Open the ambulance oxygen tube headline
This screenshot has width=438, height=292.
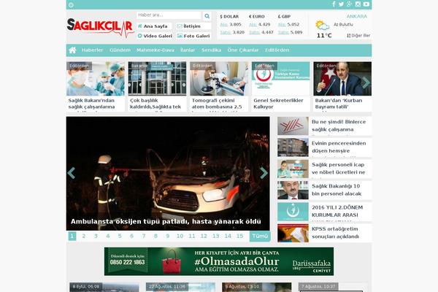tap(166, 222)
